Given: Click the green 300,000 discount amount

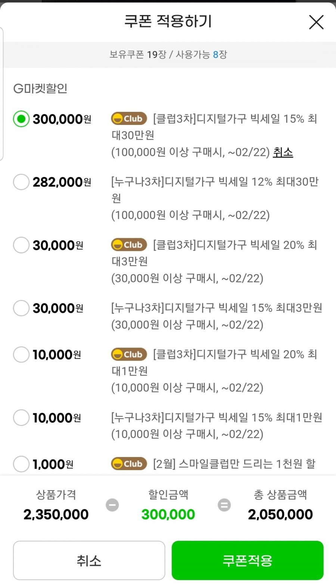Looking at the screenshot, I should [168, 515].
